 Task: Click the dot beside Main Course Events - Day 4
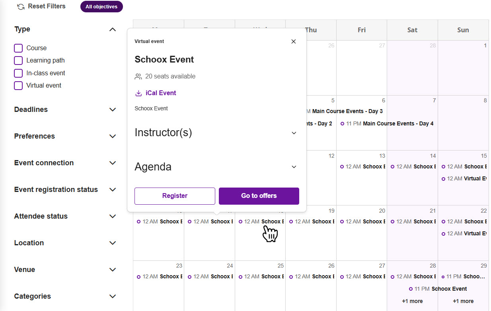[x=343, y=123]
